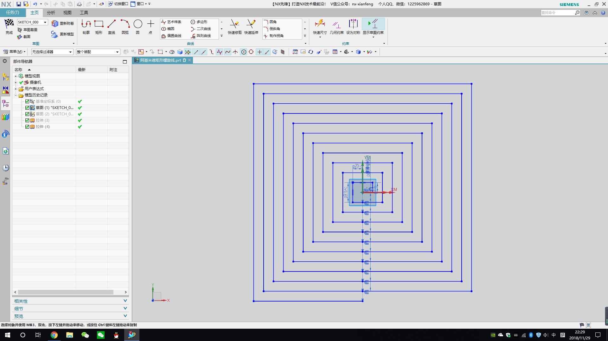
Task: Toggle the arc center snap point option
Action: tap(244, 52)
